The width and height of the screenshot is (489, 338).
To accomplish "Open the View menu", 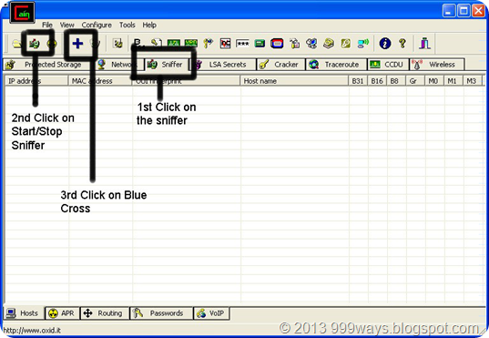I will point(66,25).
